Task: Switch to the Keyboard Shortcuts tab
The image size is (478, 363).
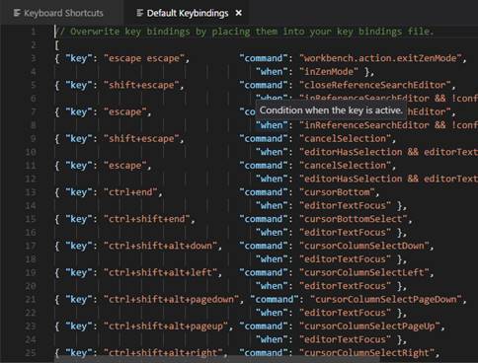Action: click(58, 13)
